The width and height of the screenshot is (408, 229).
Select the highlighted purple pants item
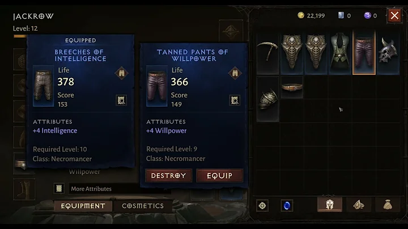point(364,52)
